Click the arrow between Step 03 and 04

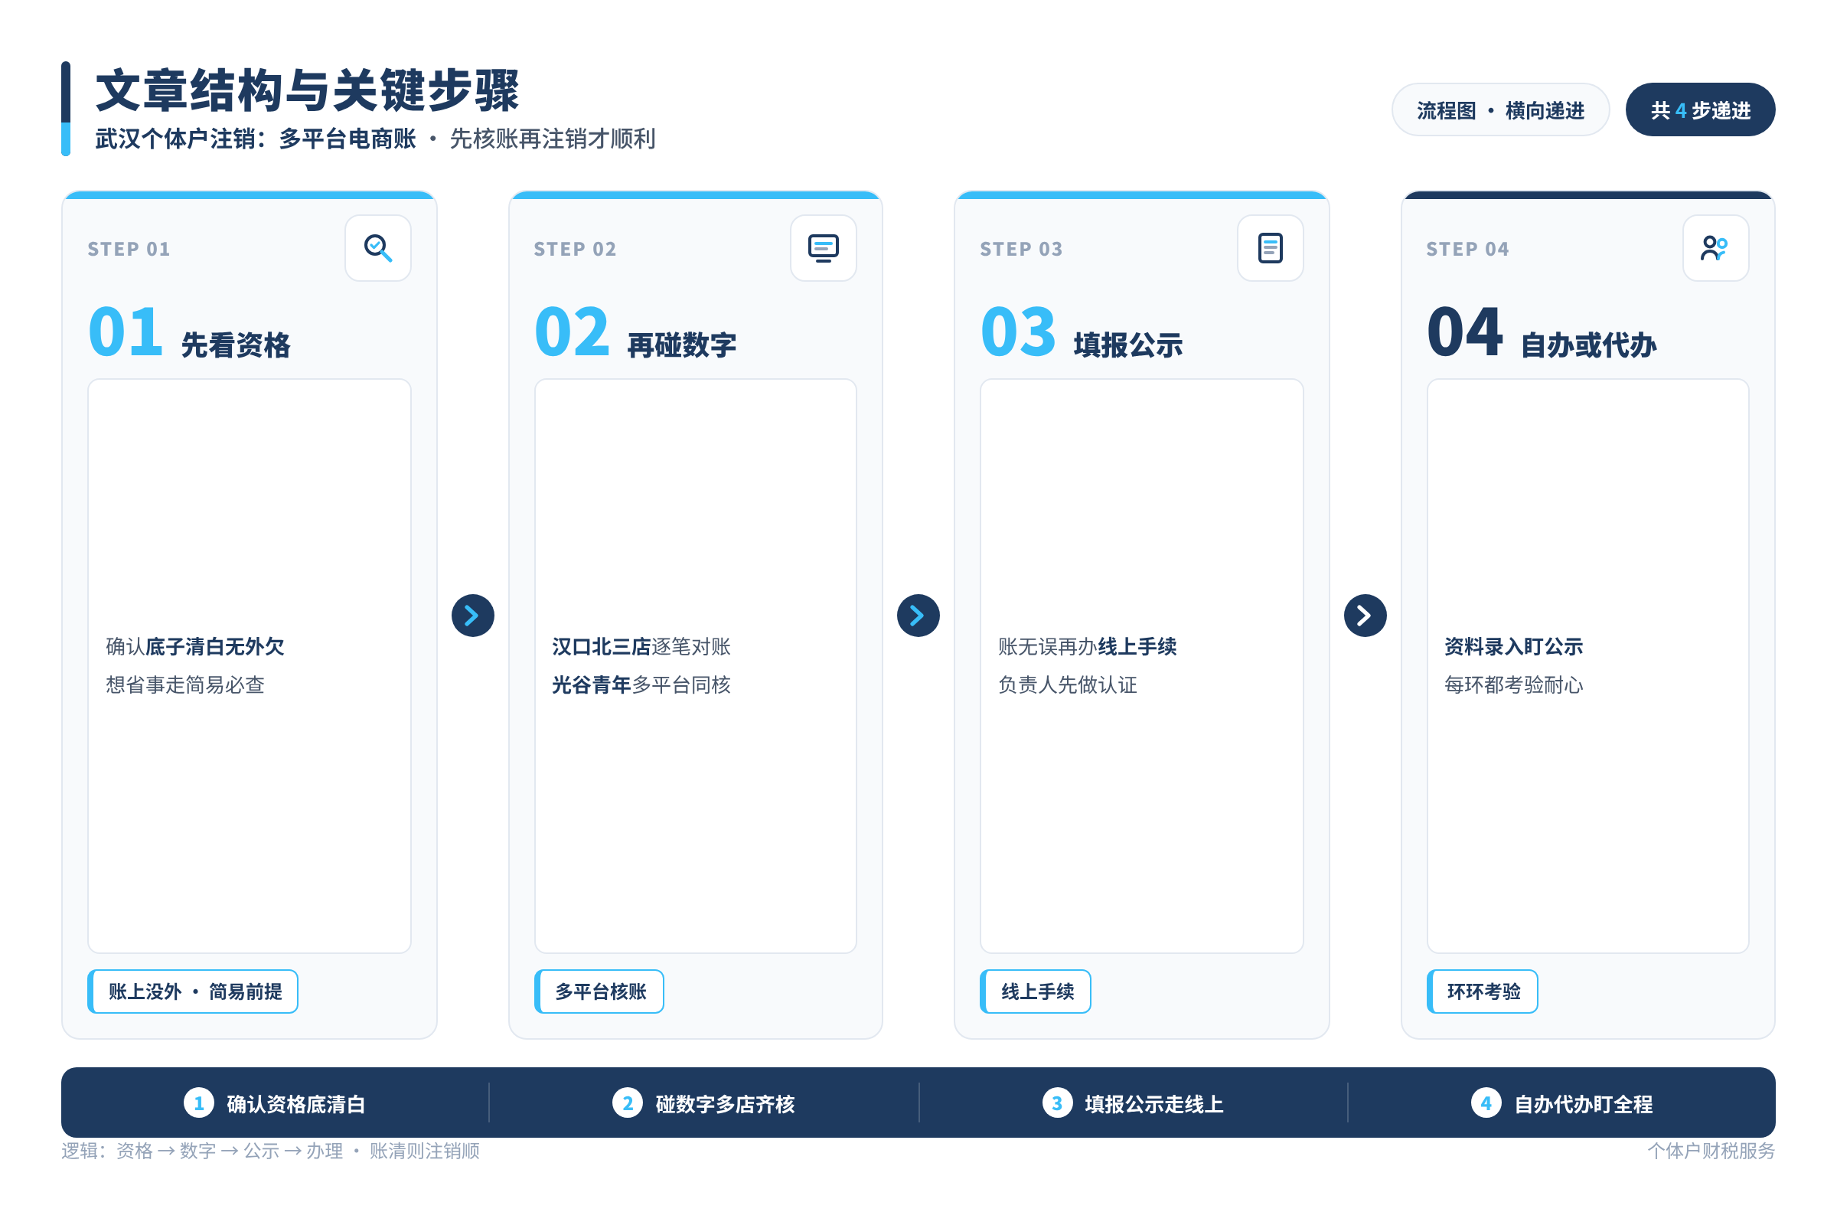[1366, 616]
